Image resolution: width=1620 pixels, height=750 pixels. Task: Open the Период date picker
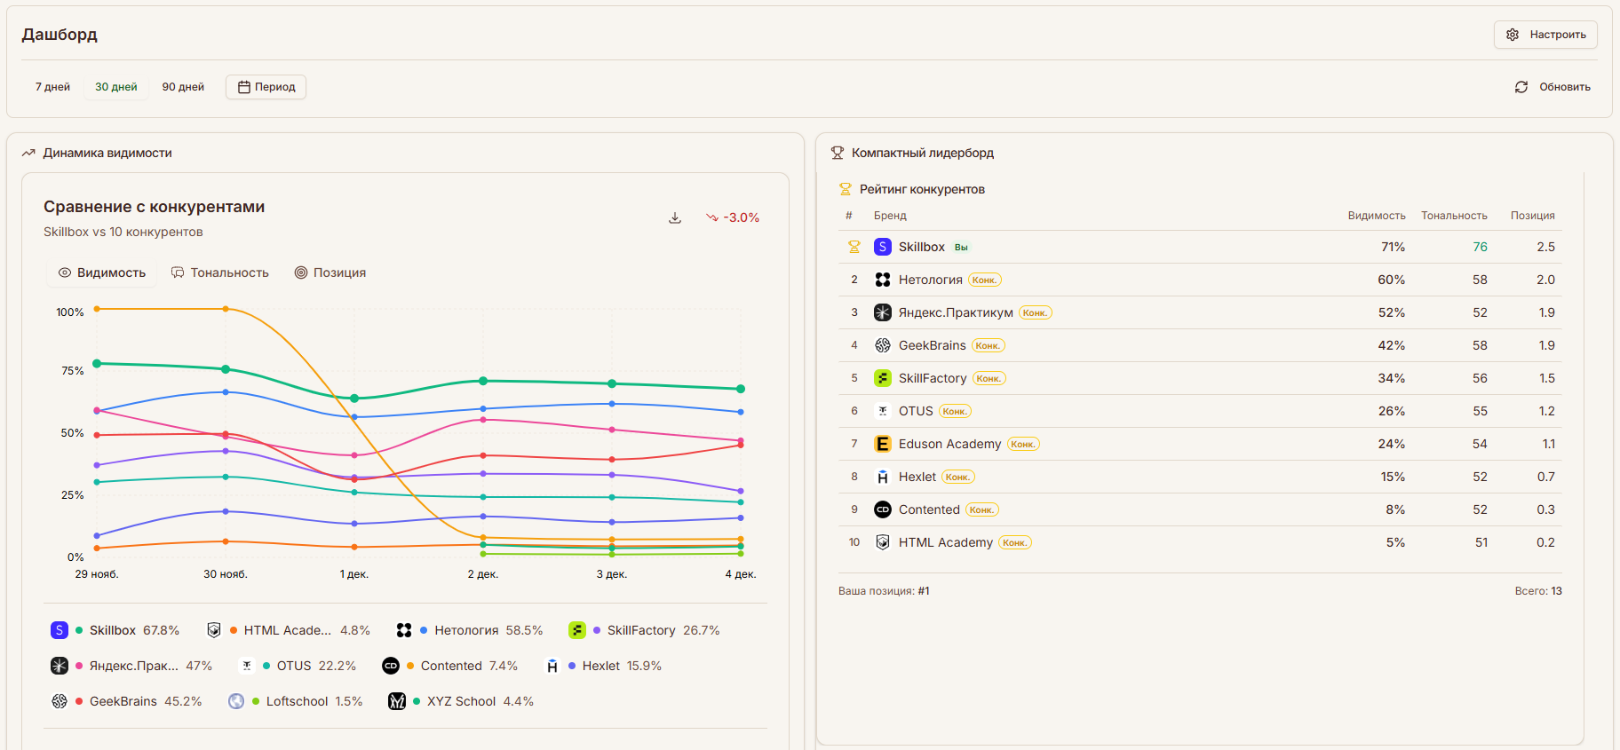(266, 87)
